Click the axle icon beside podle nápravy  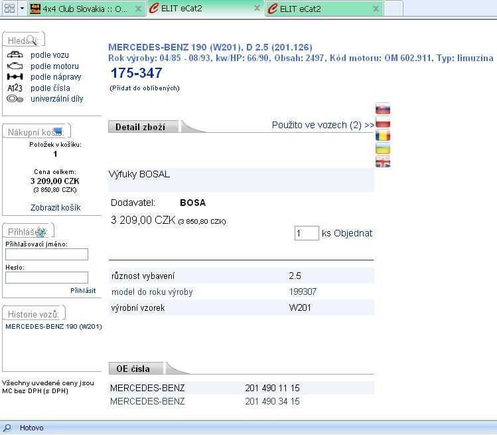pos(15,76)
